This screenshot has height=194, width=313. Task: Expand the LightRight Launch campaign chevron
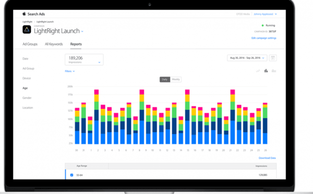click(82, 31)
